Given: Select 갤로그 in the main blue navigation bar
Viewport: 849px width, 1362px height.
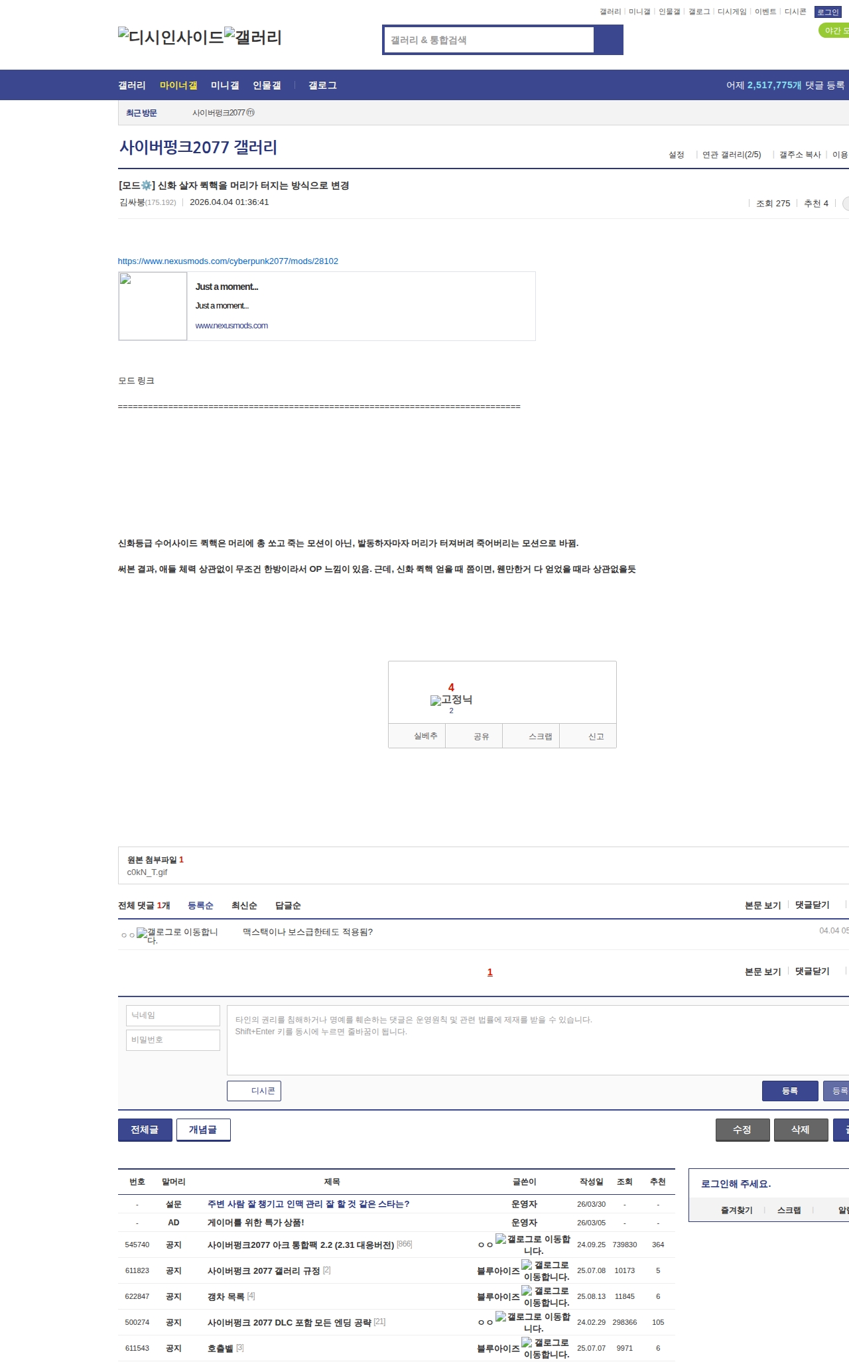Looking at the screenshot, I should click(322, 85).
